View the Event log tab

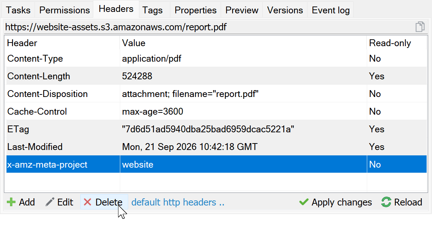(x=331, y=10)
